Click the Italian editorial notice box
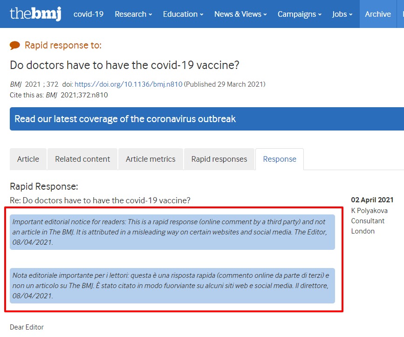Screen dimensions: 404x337 (172, 286)
